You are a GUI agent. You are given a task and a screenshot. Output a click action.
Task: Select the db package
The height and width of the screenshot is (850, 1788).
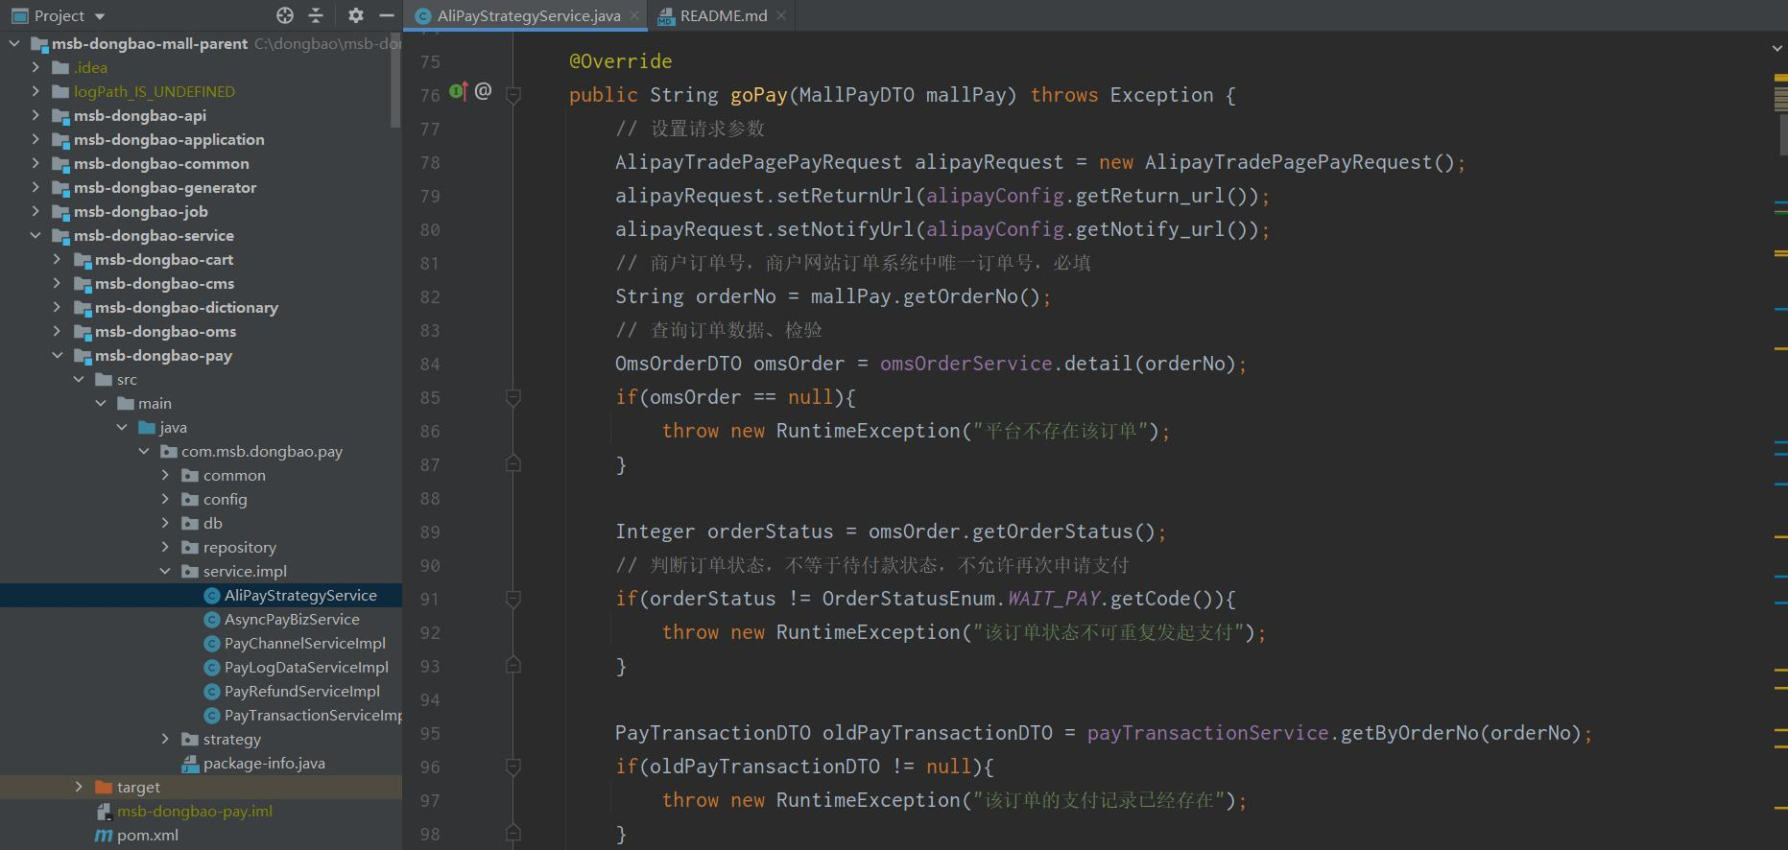pyautogui.click(x=213, y=523)
